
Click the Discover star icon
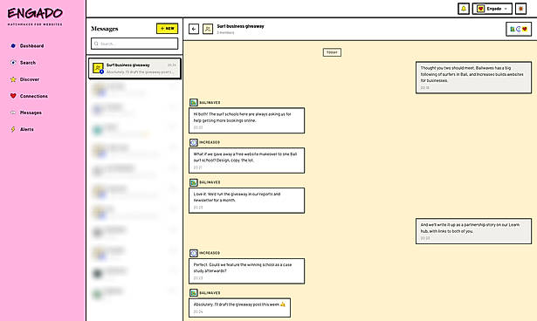click(13, 79)
